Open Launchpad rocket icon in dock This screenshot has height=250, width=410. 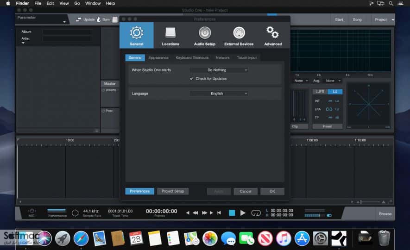click(63, 238)
